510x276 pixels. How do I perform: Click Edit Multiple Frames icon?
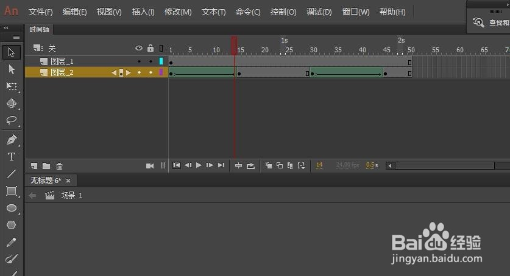coord(290,166)
